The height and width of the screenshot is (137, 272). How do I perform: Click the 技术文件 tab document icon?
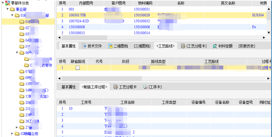pos(84,46)
